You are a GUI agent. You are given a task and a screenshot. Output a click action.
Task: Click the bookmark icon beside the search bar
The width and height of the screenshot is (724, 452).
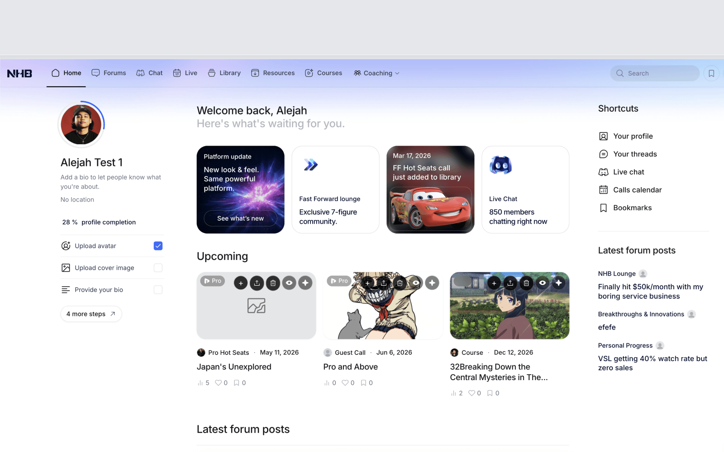click(711, 73)
